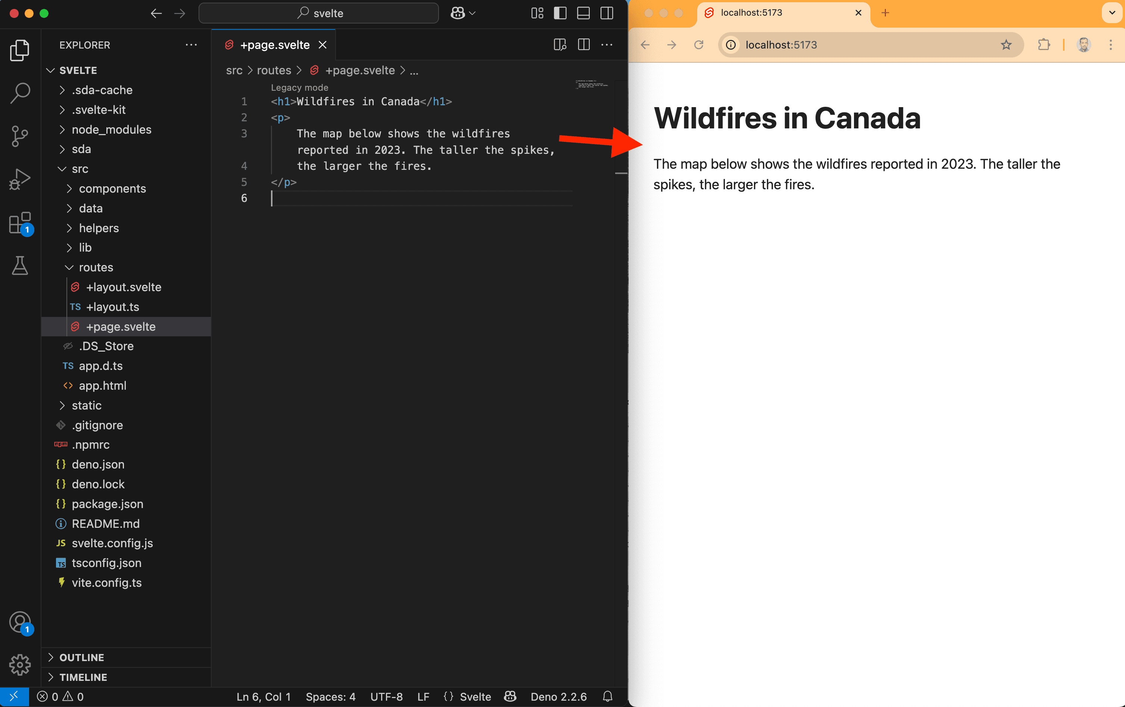Click the Copilot status icon in status bar
Image resolution: width=1125 pixels, height=707 pixels.
[510, 696]
